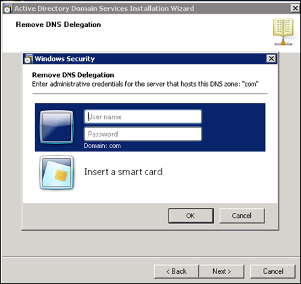Choose the smart card icon tile
This screenshot has width=301, height=284.
click(56, 172)
